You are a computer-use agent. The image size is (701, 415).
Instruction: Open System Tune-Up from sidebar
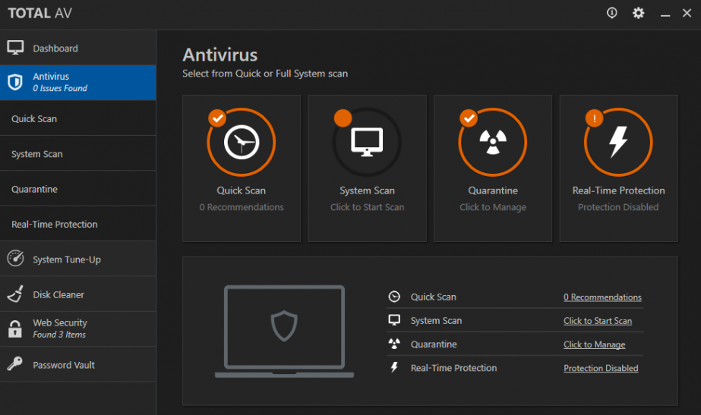[x=66, y=259]
